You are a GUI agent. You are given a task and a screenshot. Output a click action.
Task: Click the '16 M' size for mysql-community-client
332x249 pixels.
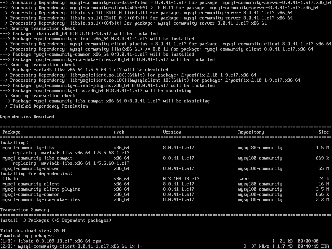click(324, 184)
